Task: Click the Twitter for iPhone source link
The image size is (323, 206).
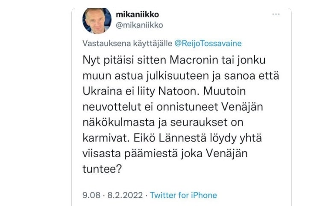Action: (183, 195)
